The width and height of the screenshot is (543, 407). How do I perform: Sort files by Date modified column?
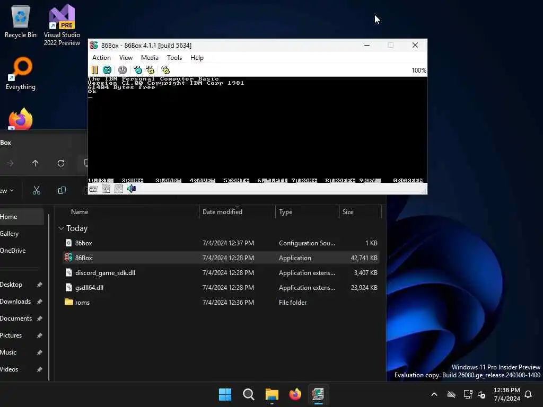[x=222, y=212]
